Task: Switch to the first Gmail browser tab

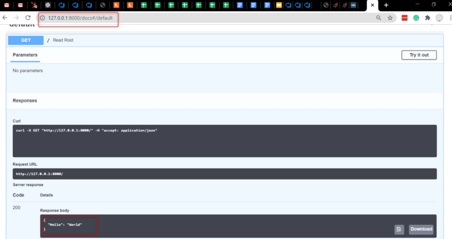Action: [6, 5]
